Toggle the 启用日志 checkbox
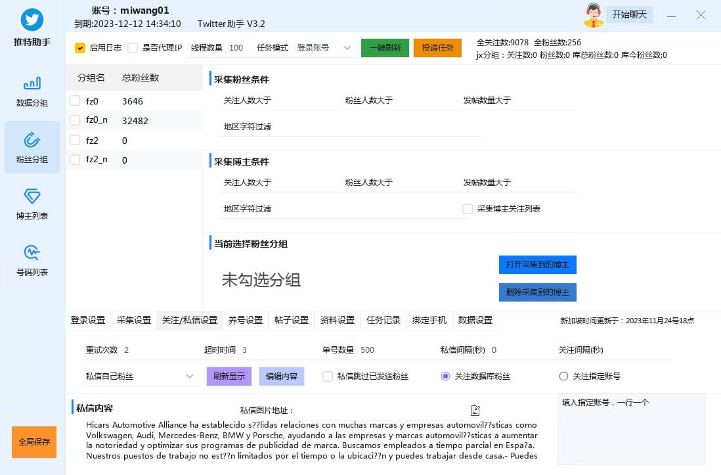 point(80,48)
